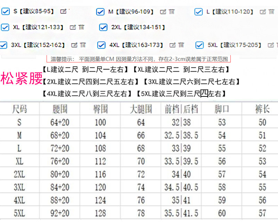Click the 2XL cell in the size column
Screen dimensions: 278x222
(x=19, y=174)
